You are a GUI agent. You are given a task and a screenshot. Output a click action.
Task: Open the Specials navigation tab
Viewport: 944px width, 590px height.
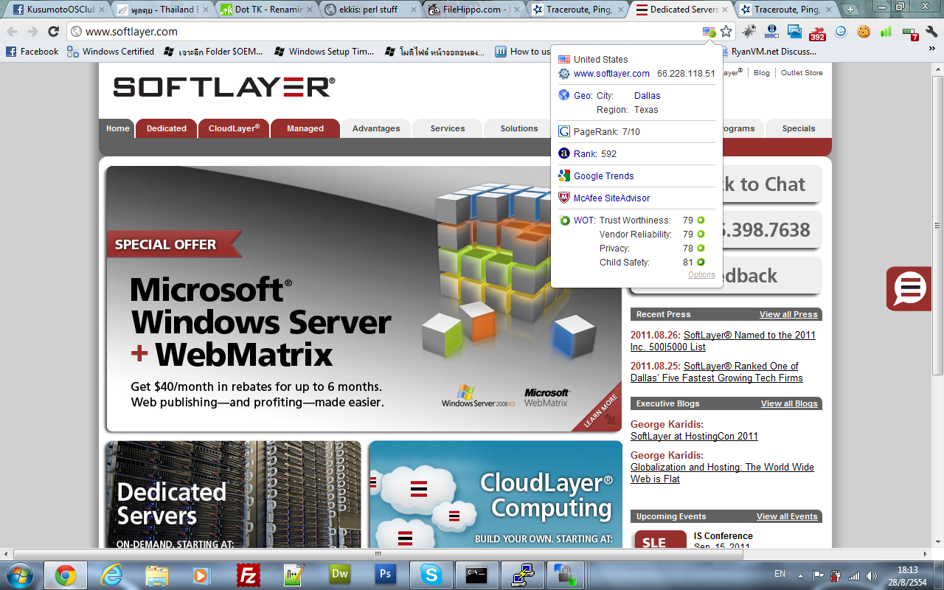tap(799, 128)
